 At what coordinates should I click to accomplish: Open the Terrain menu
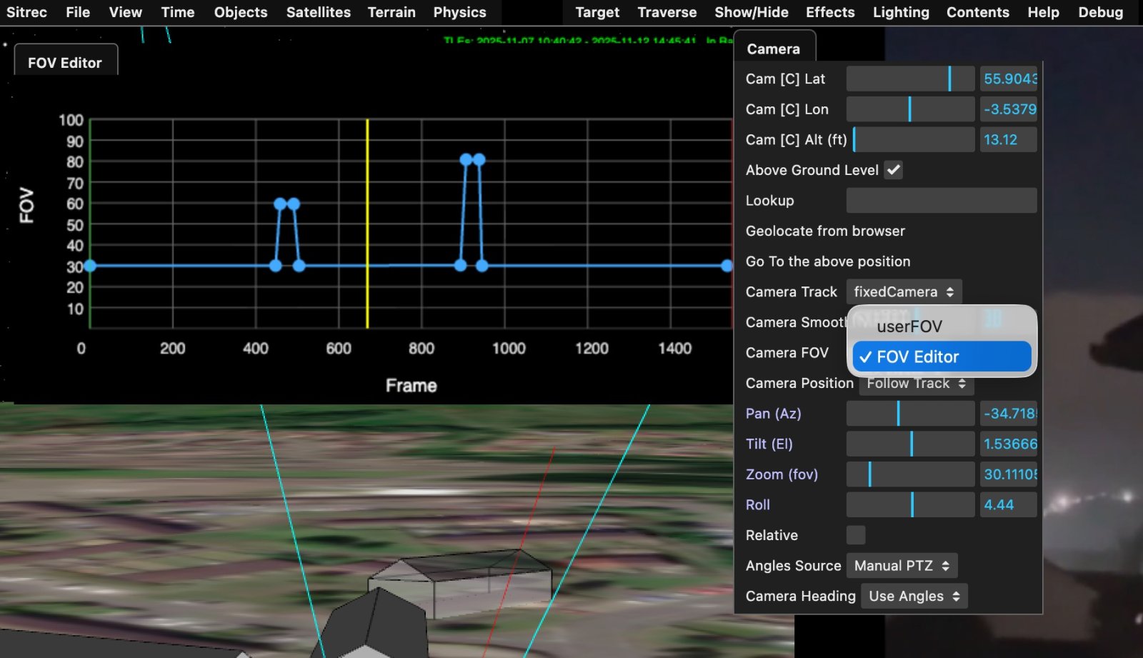pos(391,12)
